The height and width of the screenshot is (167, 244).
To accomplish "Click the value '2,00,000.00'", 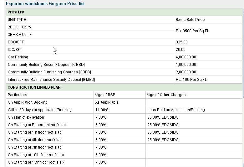I will click(186, 72).
